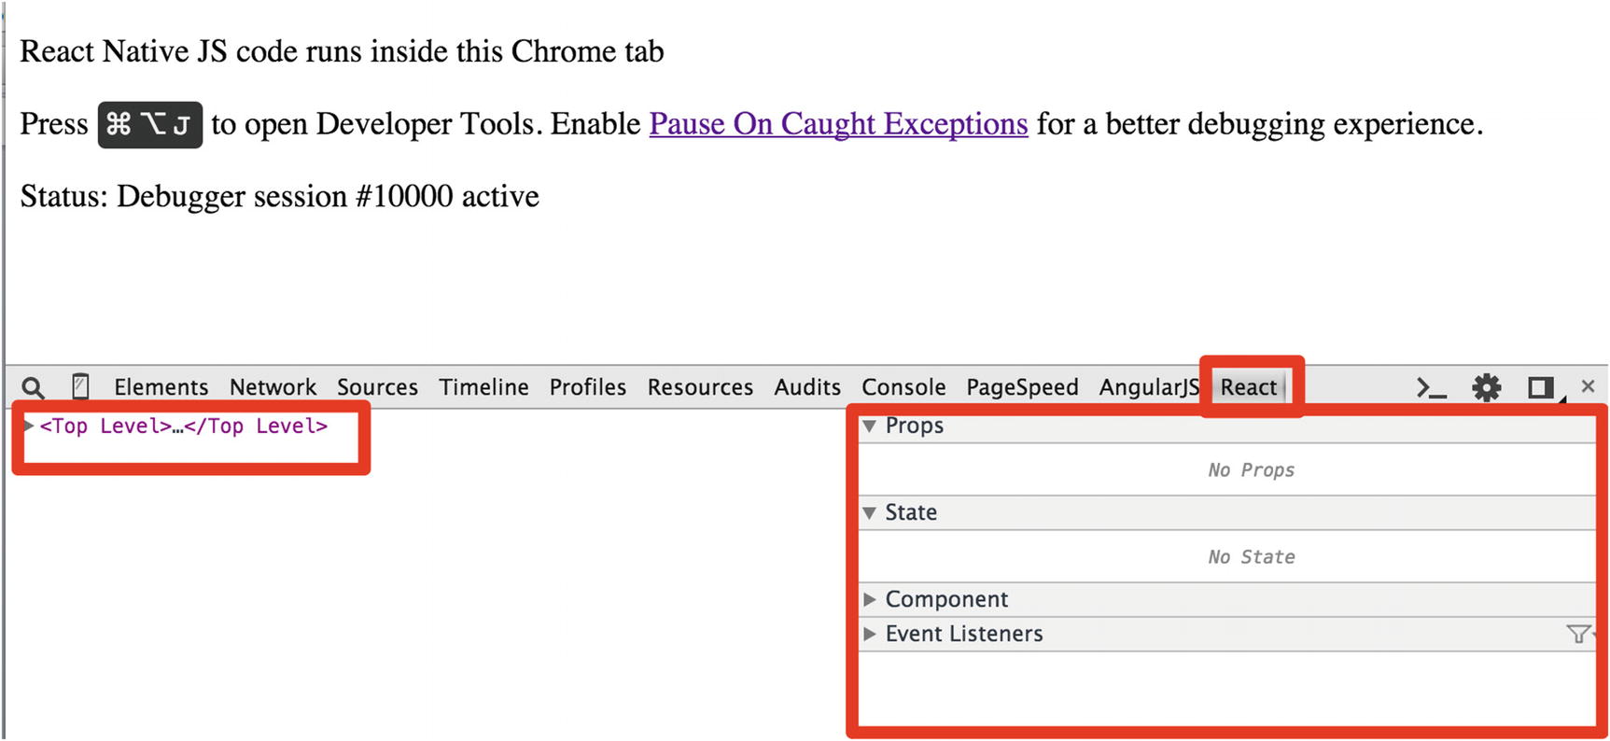Viewport: 1610px width, 741px height.
Task: Expand the Top Level component tree node
Action: [29, 426]
